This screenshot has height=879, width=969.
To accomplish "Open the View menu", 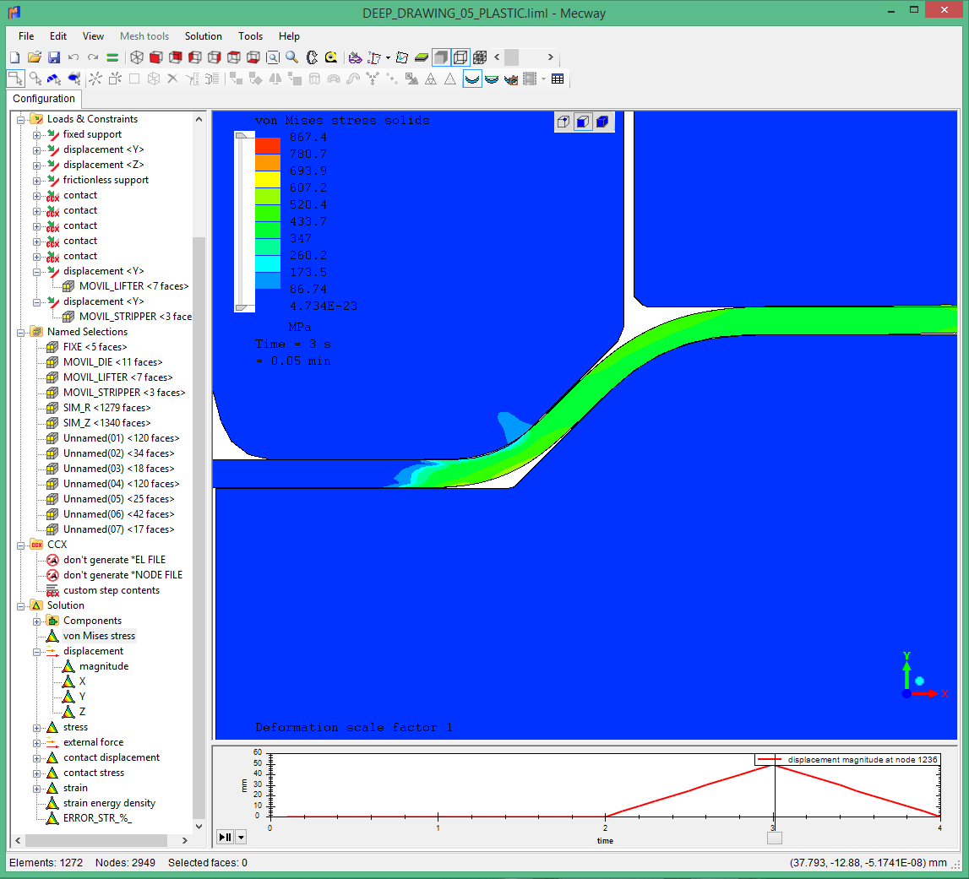I will (93, 35).
